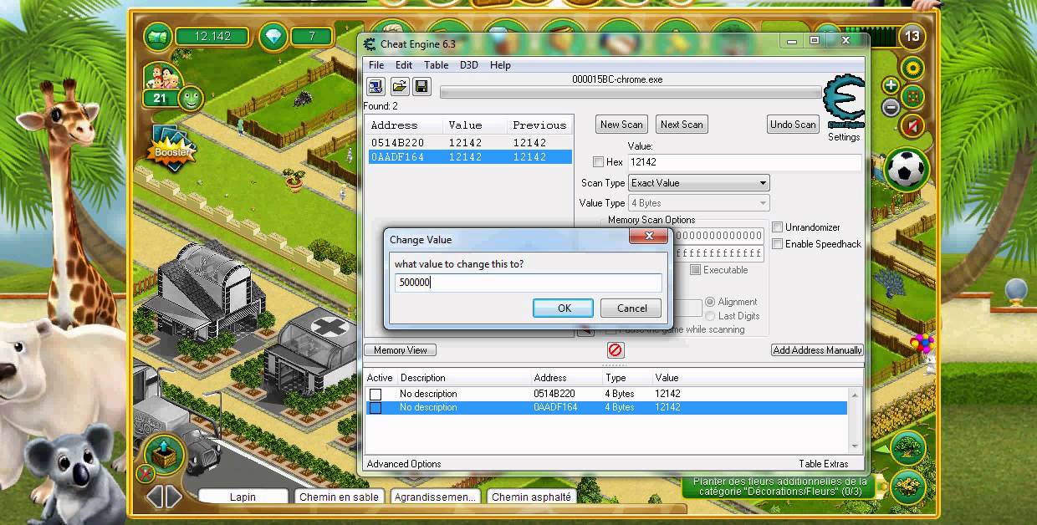Click the green smiley face icon
This screenshot has width=1037, height=525.
pos(191,98)
